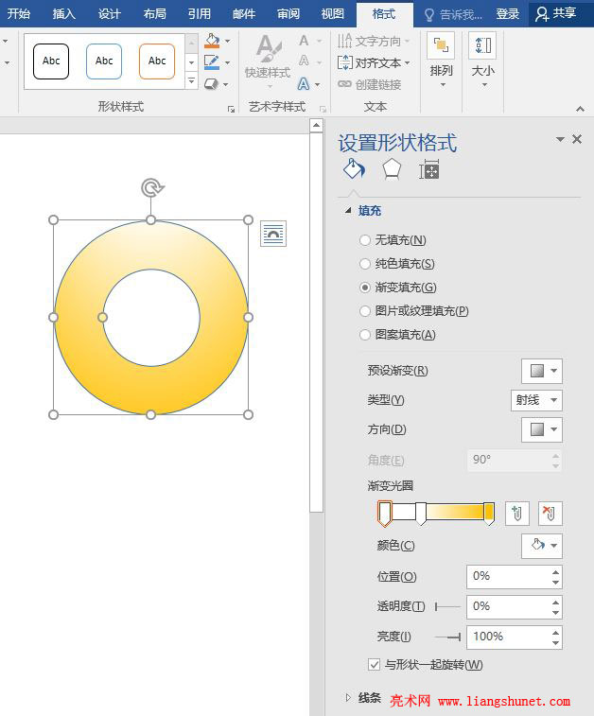594x716 pixels.
Task: Open the task pane options arrow
Action: point(560,139)
